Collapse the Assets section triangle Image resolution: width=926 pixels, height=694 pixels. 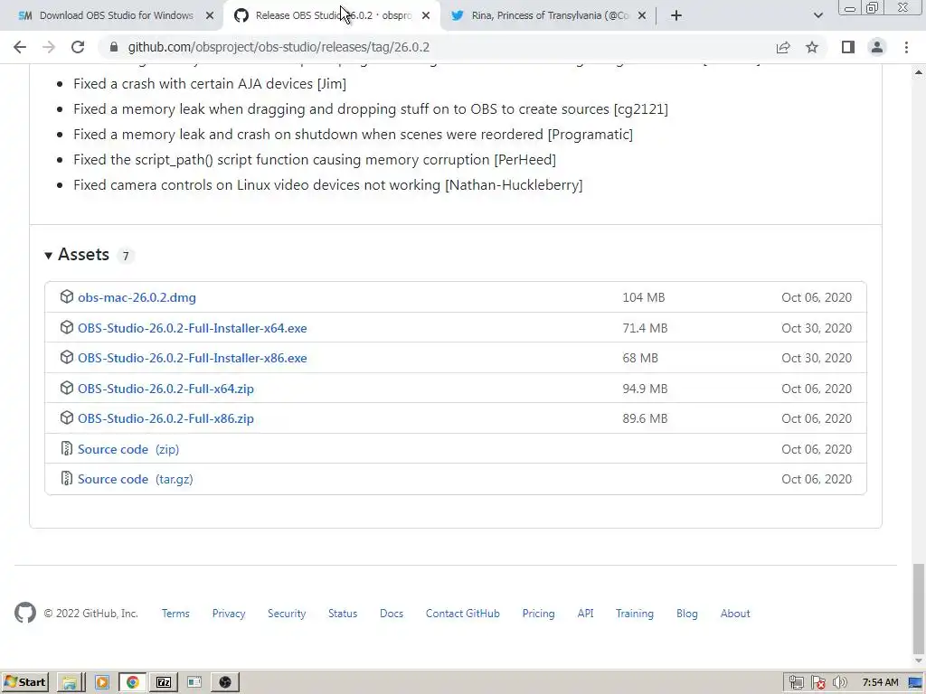pyautogui.click(x=49, y=256)
